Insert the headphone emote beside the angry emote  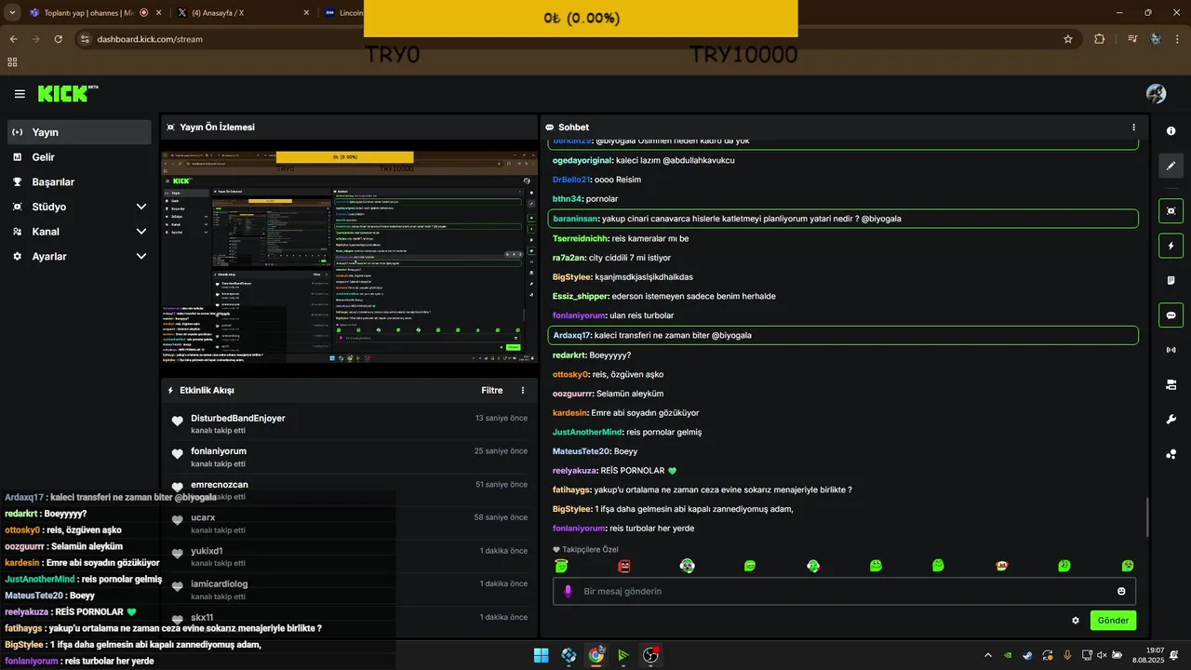[687, 566]
